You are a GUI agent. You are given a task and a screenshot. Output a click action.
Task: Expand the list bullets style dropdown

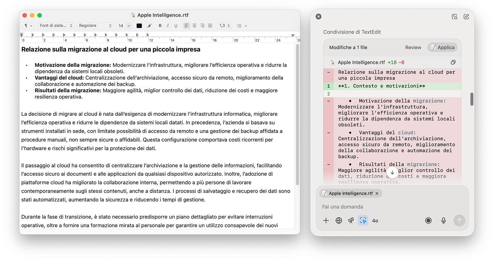242,26
